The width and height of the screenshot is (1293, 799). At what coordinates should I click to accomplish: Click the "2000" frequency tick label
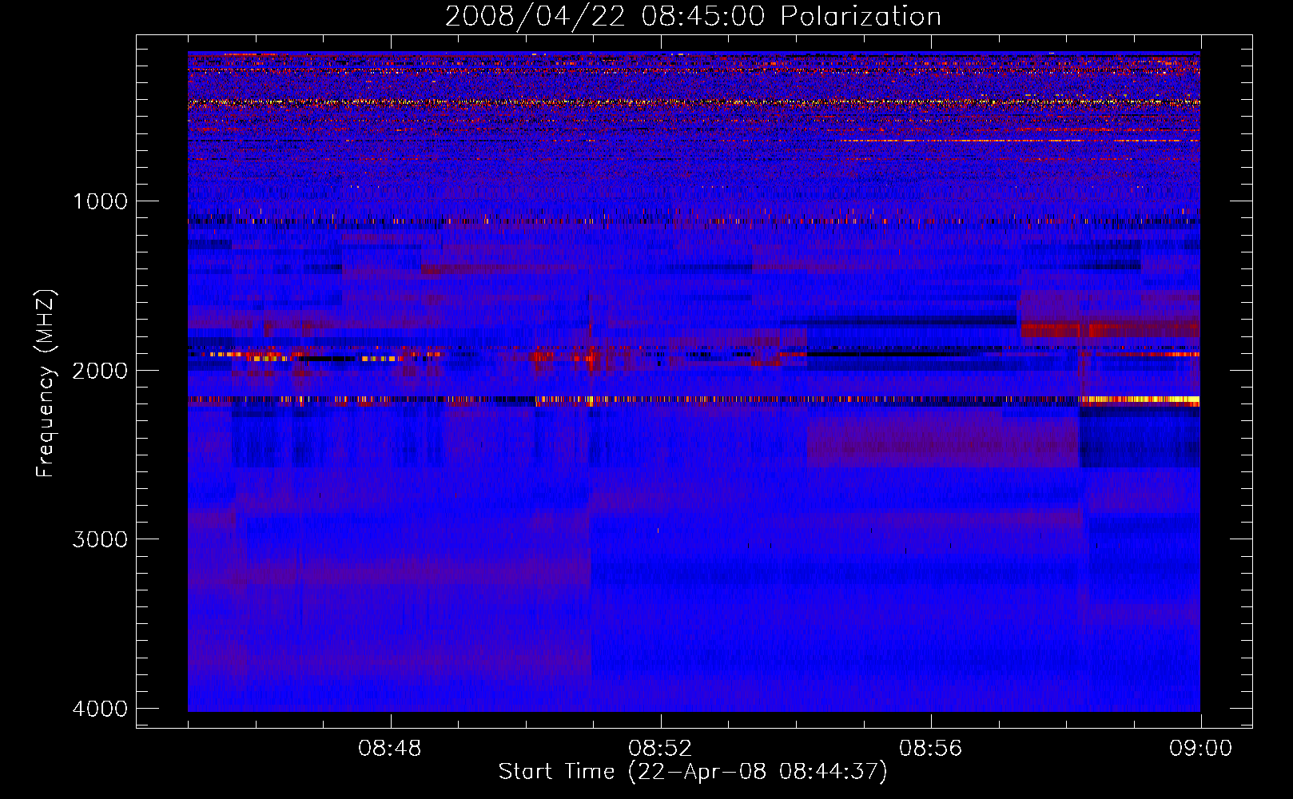pyautogui.click(x=100, y=370)
